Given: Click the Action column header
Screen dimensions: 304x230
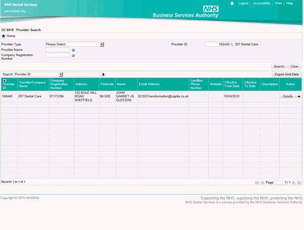Looking at the screenshot, I should tap(290, 84).
